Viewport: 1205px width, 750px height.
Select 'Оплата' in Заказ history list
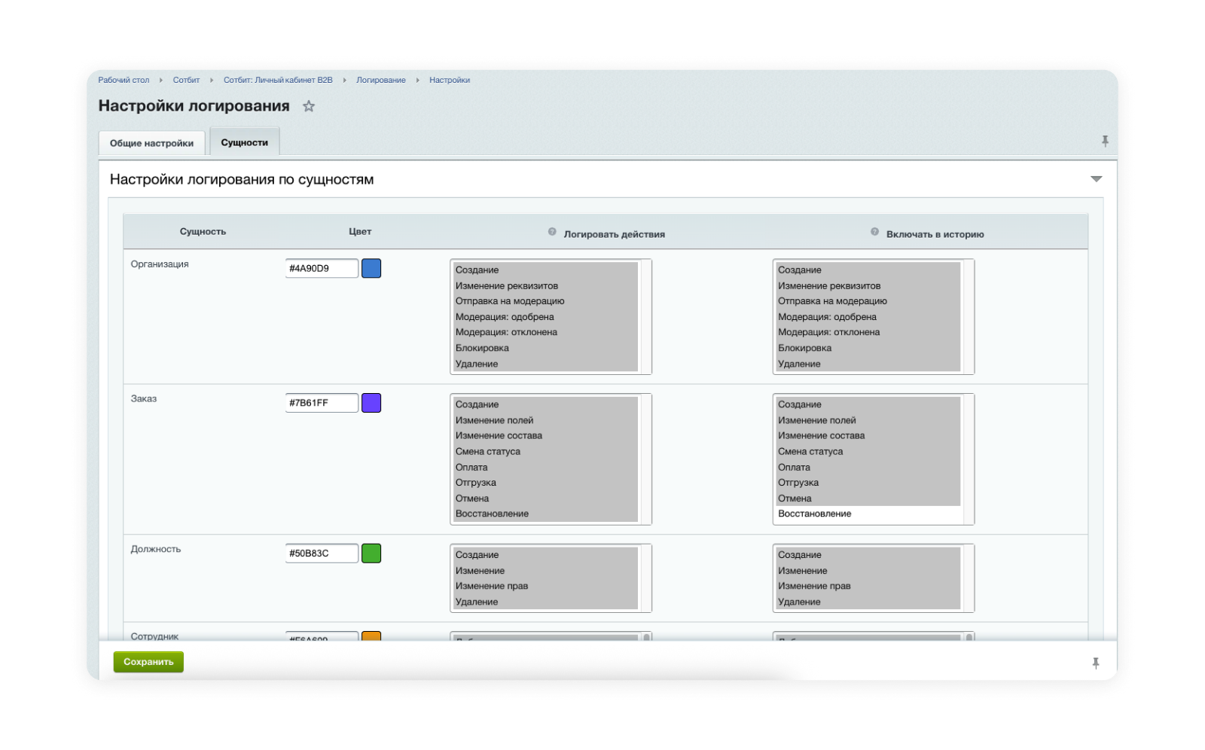pyautogui.click(x=868, y=467)
